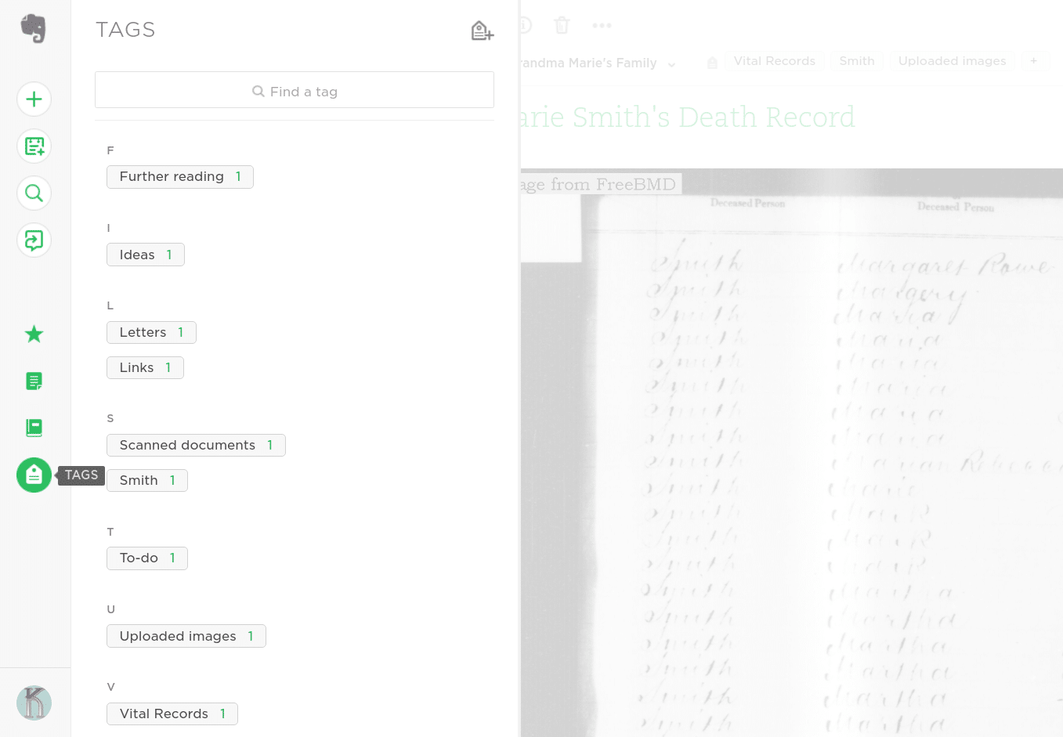
Task: Open new note from template icon
Action: [x=34, y=146]
